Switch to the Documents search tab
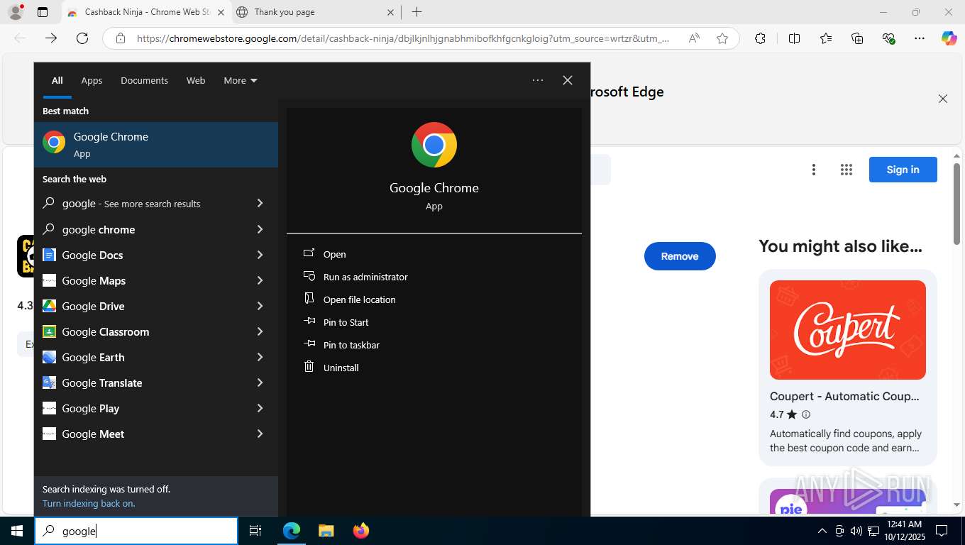This screenshot has height=545, width=965. coord(144,80)
